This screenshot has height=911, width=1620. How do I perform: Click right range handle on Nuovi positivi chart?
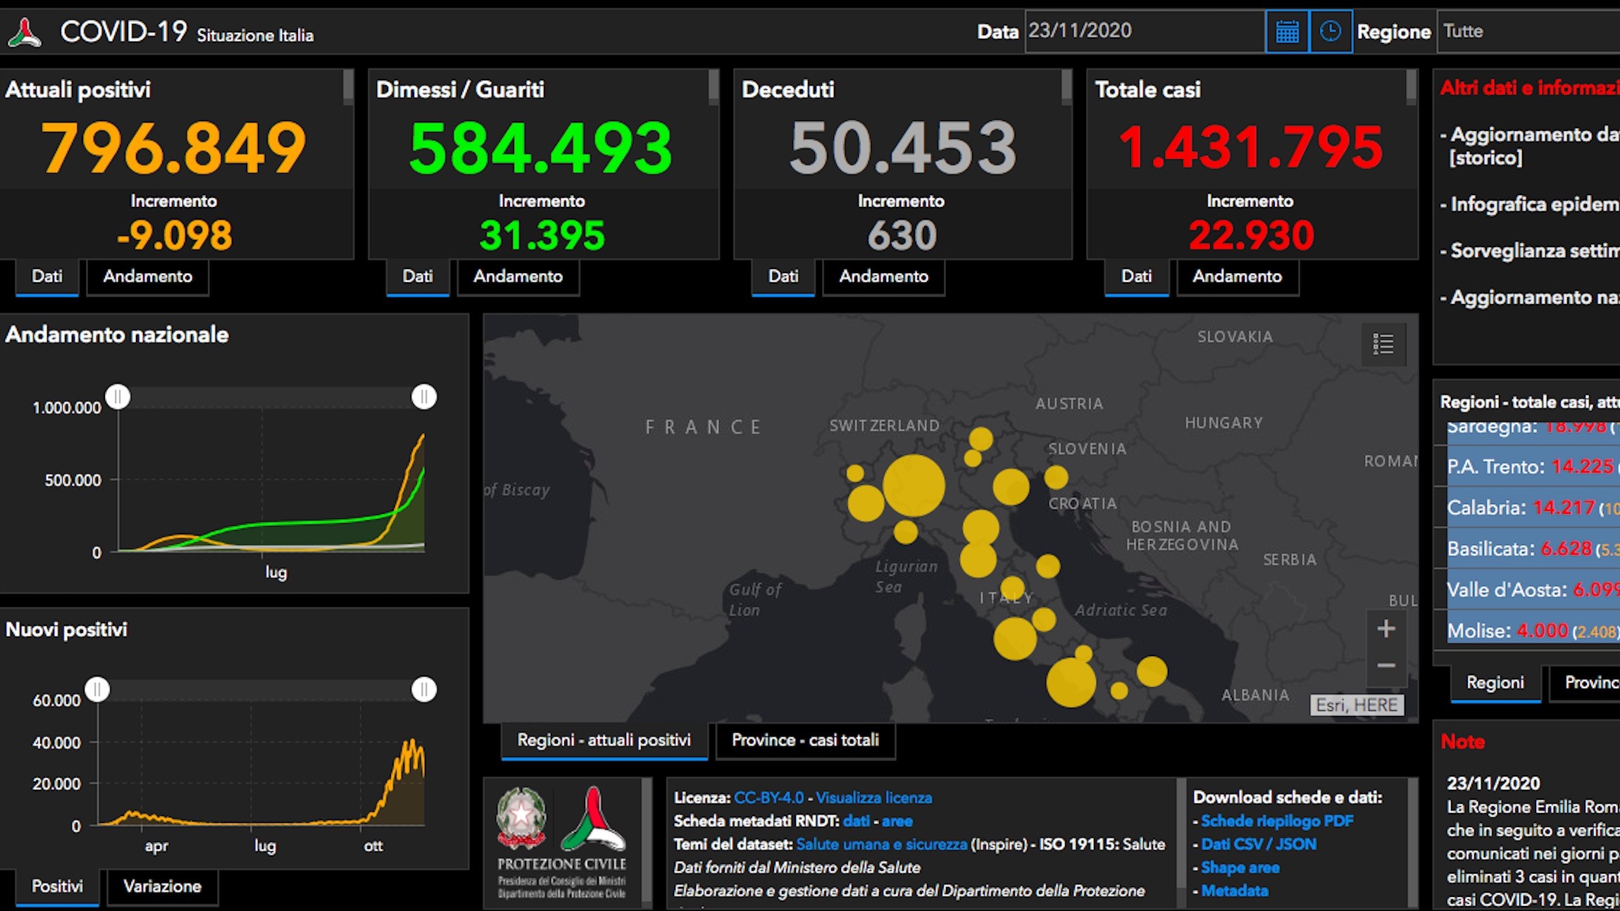(424, 690)
